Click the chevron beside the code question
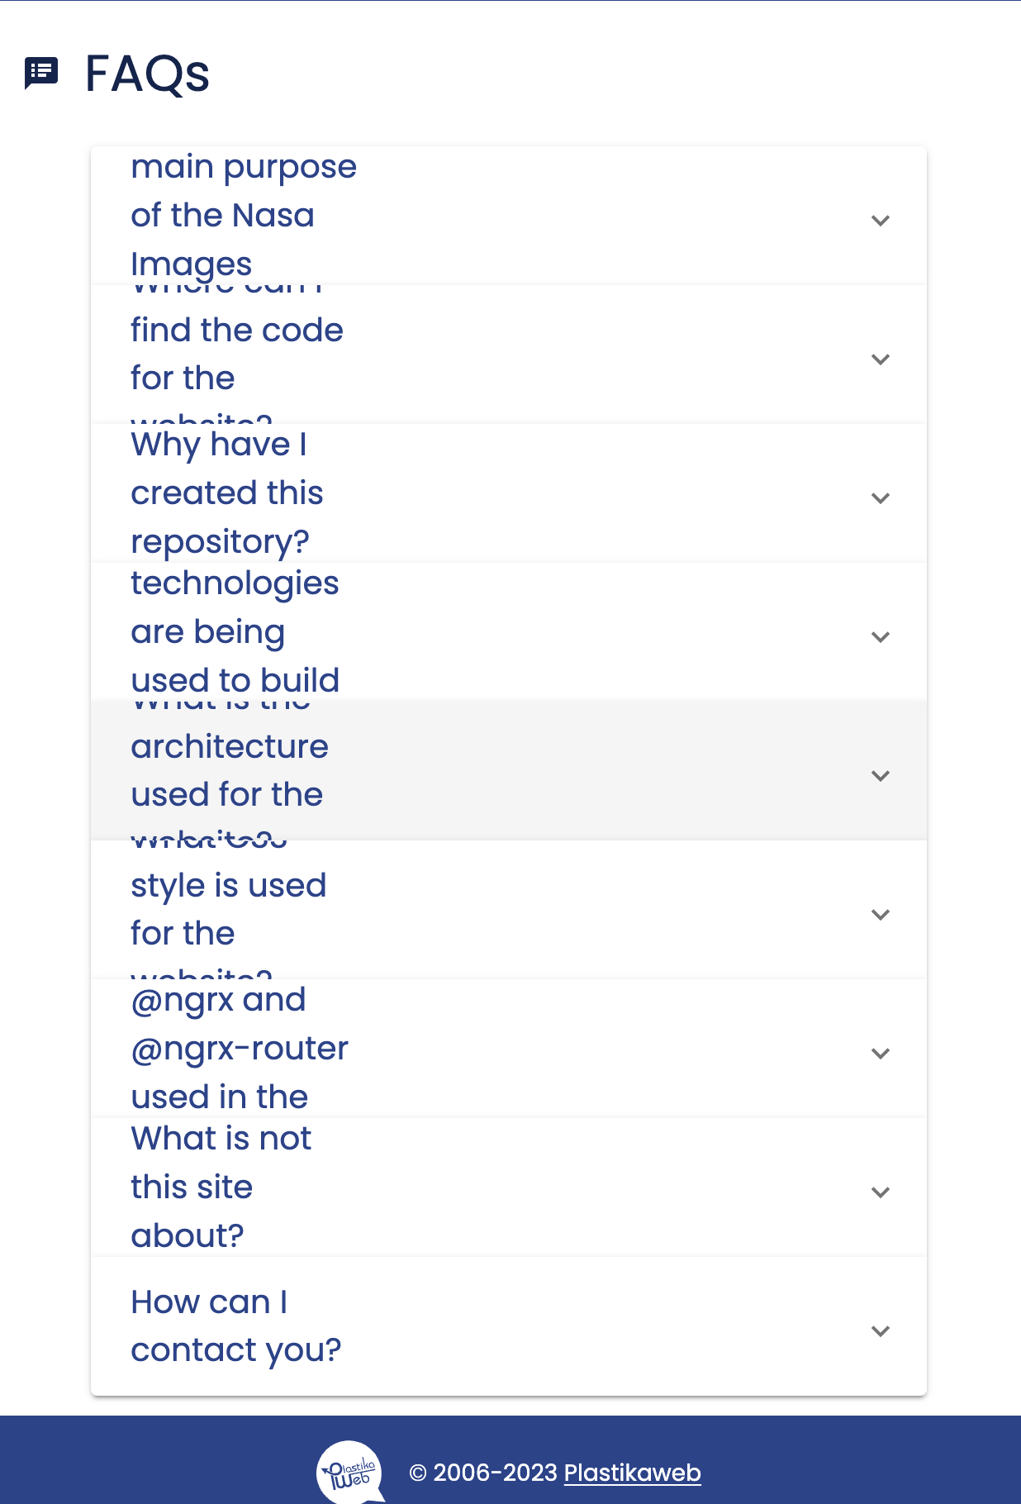Image resolution: width=1021 pixels, height=1504 pixels. point(881,358)
